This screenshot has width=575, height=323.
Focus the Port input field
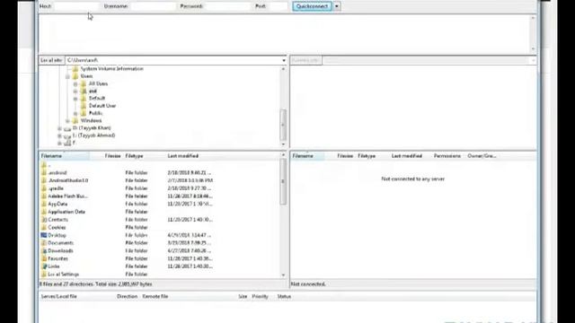[x=279, y=6]
